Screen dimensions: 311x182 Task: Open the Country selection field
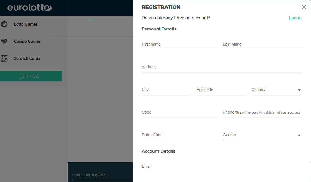coord(277,90)
